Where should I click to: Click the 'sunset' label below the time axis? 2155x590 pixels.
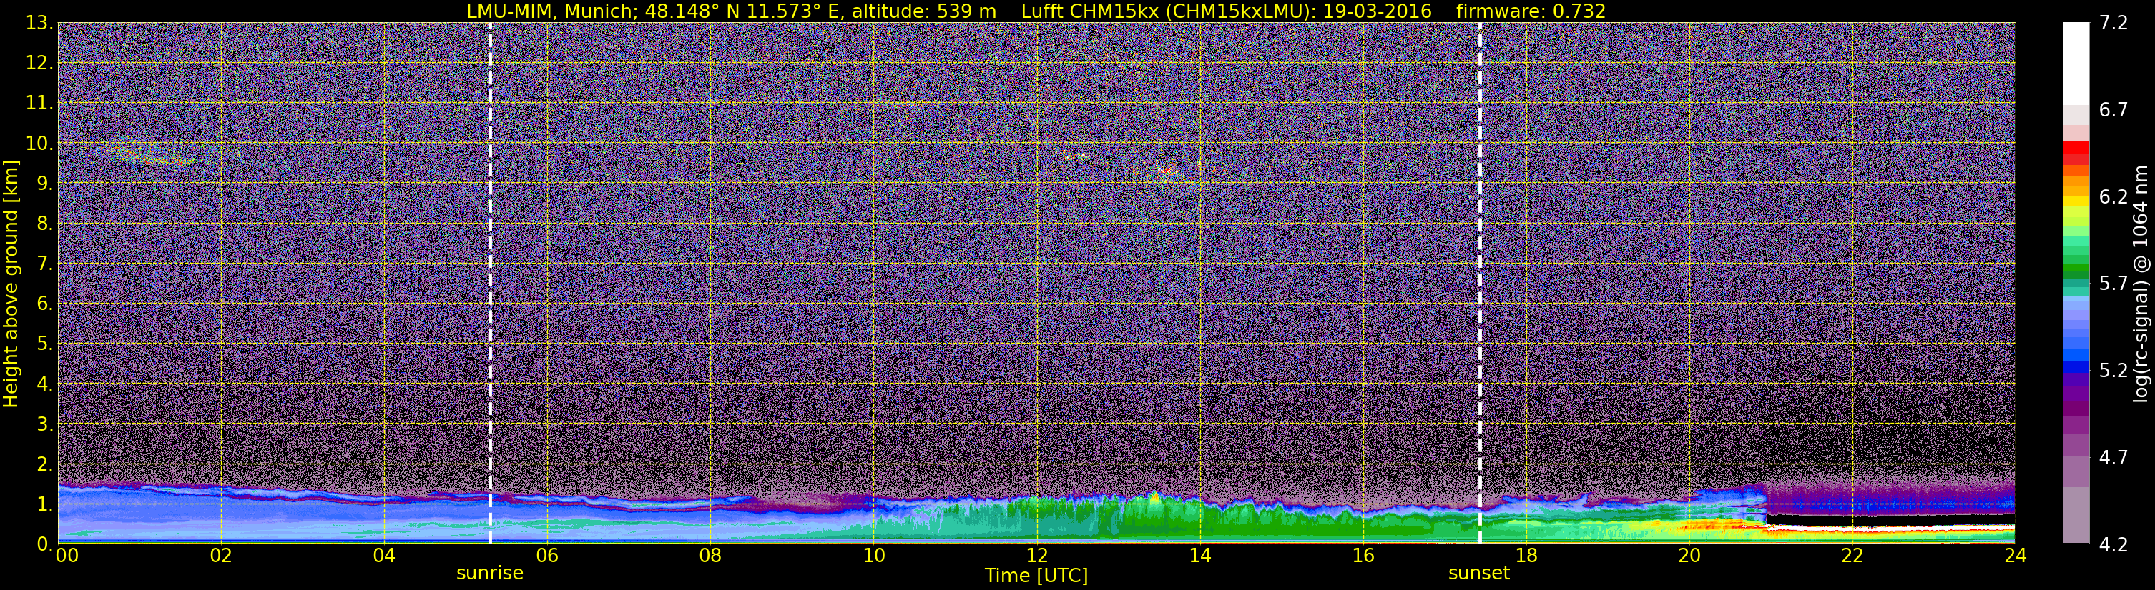tap(1479, 574)
